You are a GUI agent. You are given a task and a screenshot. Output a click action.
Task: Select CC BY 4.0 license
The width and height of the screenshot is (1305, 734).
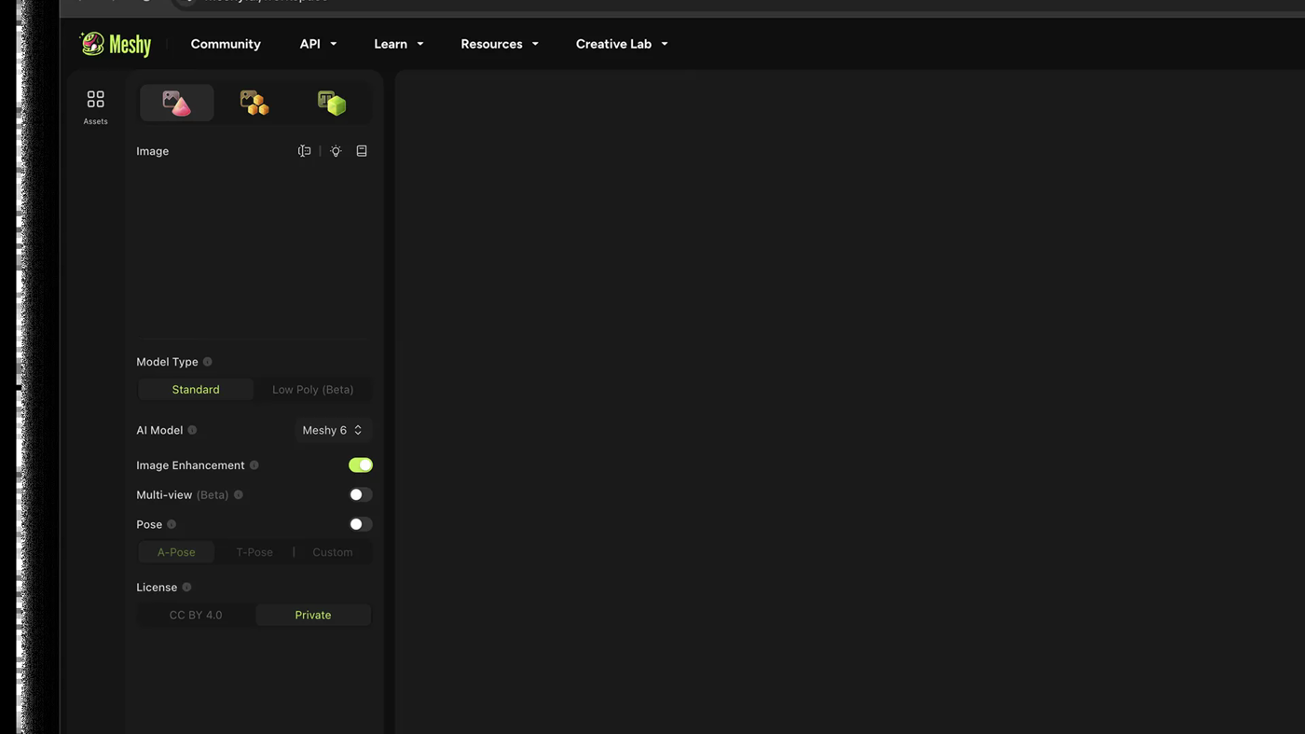196,616
